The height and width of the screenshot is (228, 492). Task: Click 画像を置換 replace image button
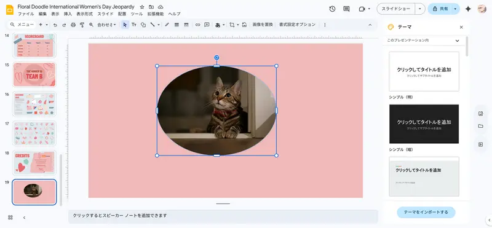click(x=263, y=25)
